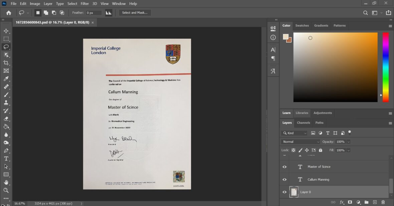Open Layers panel options menu

point(390,123)
